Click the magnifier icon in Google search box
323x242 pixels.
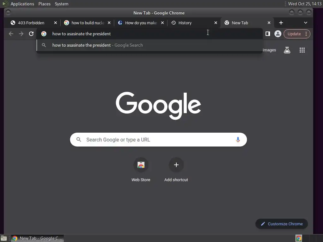(79, 140)
